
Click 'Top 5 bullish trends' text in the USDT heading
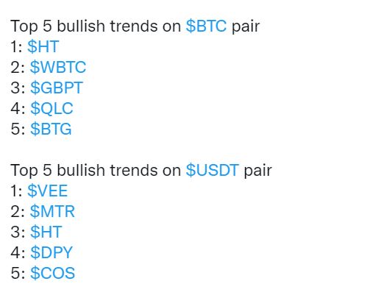click(x=82, y=171)
